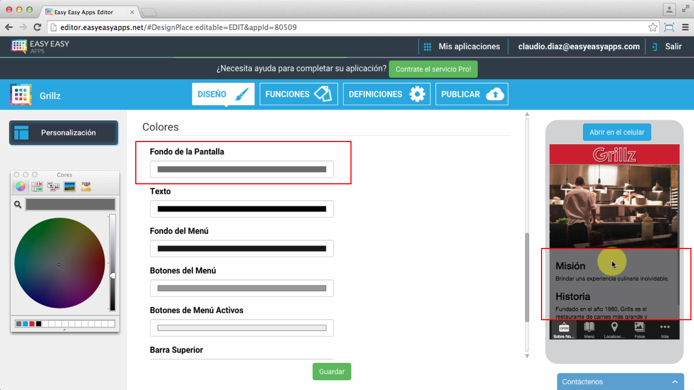Open the color palettes picker mode
Screen dimensions: 694x390
[53, 187]
